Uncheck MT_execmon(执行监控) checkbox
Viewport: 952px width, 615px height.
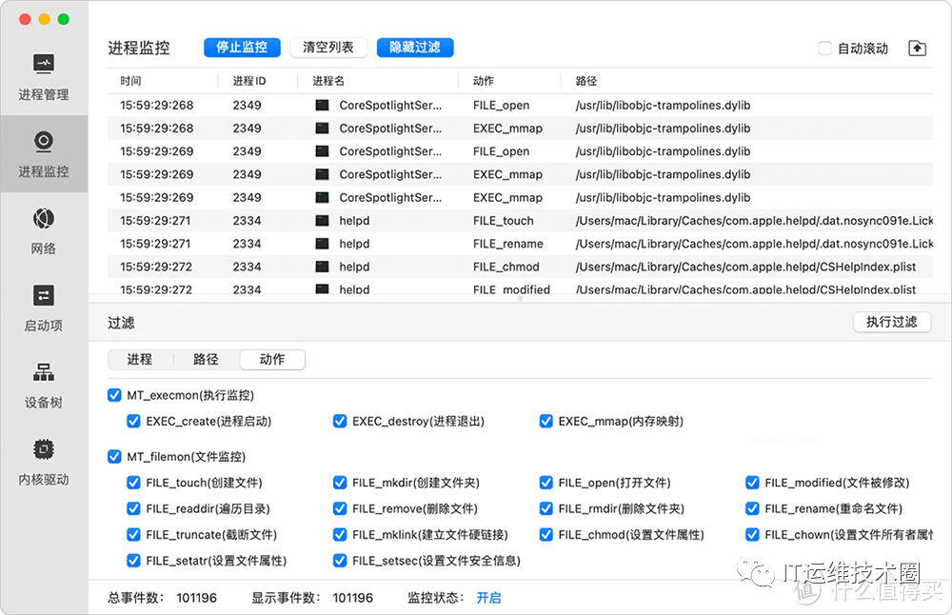[x=115, y=395]
